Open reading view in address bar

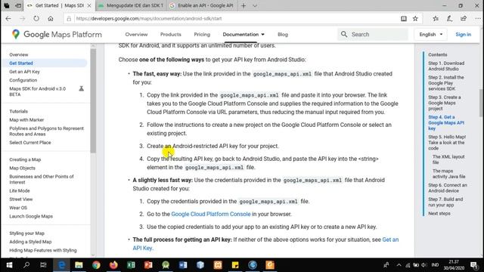(x=403, y=18)
